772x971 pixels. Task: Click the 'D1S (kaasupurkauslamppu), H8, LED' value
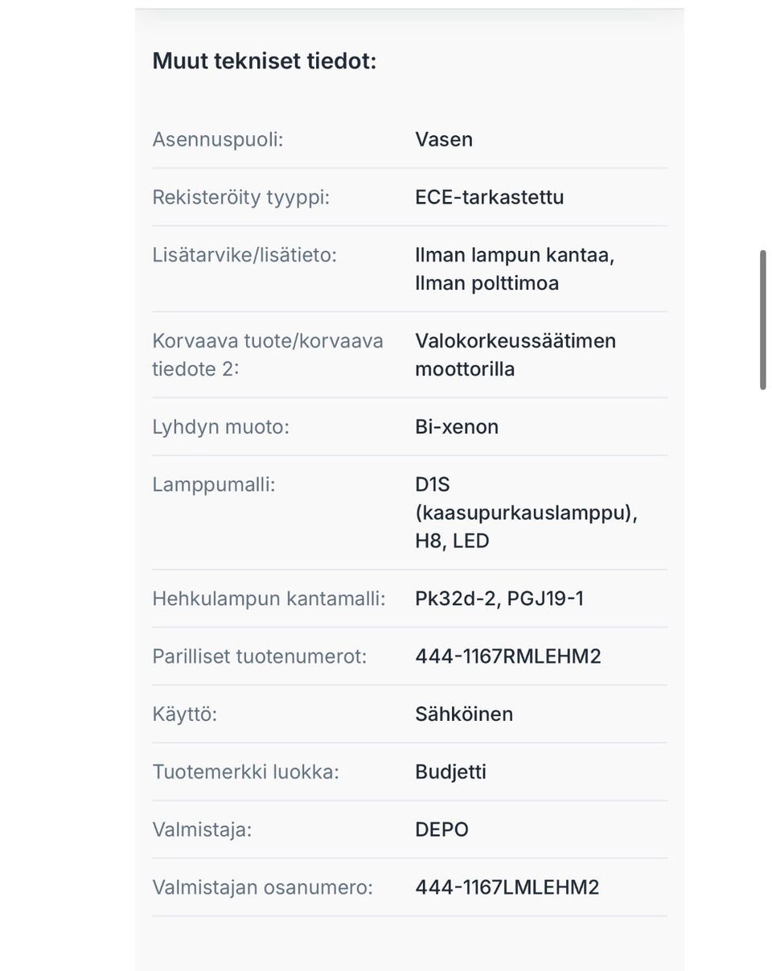526,512
